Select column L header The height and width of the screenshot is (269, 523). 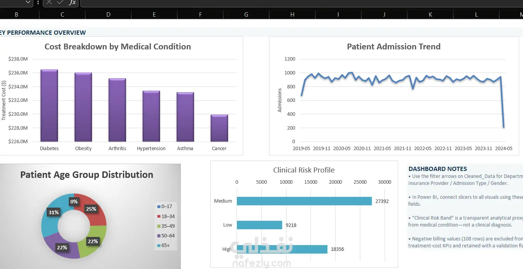pyautogui.click(x=476, y=14)
